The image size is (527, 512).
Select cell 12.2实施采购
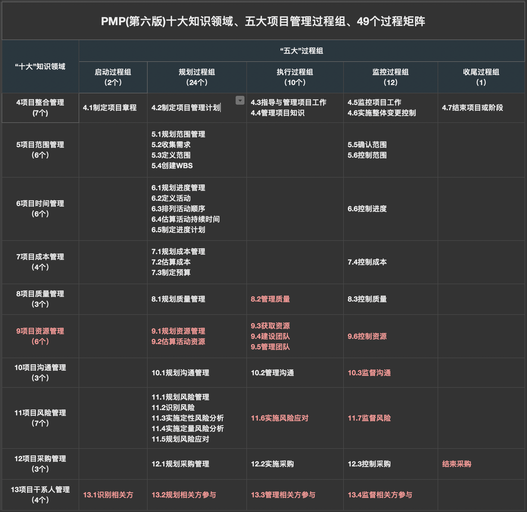[x=295, y=464]
